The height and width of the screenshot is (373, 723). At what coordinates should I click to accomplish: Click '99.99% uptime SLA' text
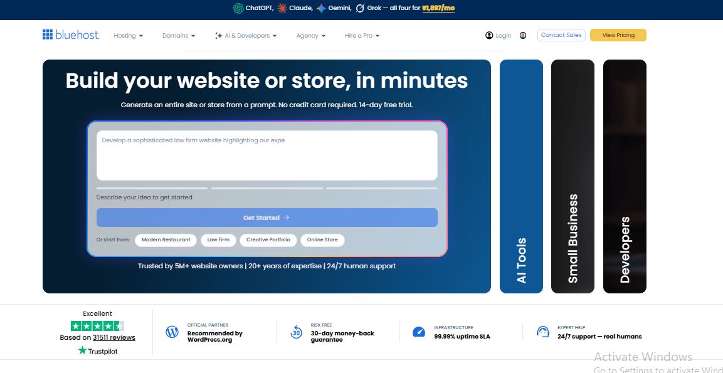462,337
